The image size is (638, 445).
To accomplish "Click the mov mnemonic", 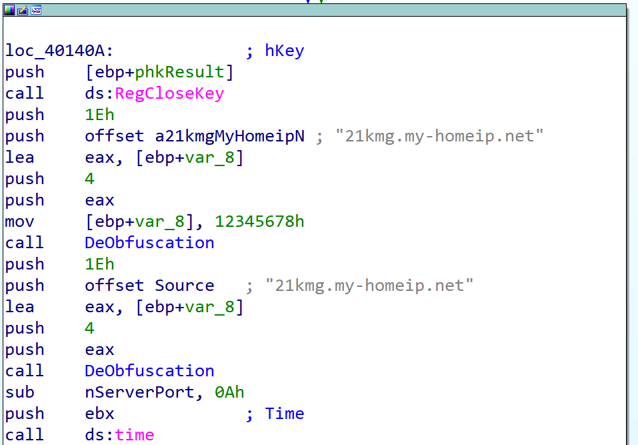I will (19, 221).
